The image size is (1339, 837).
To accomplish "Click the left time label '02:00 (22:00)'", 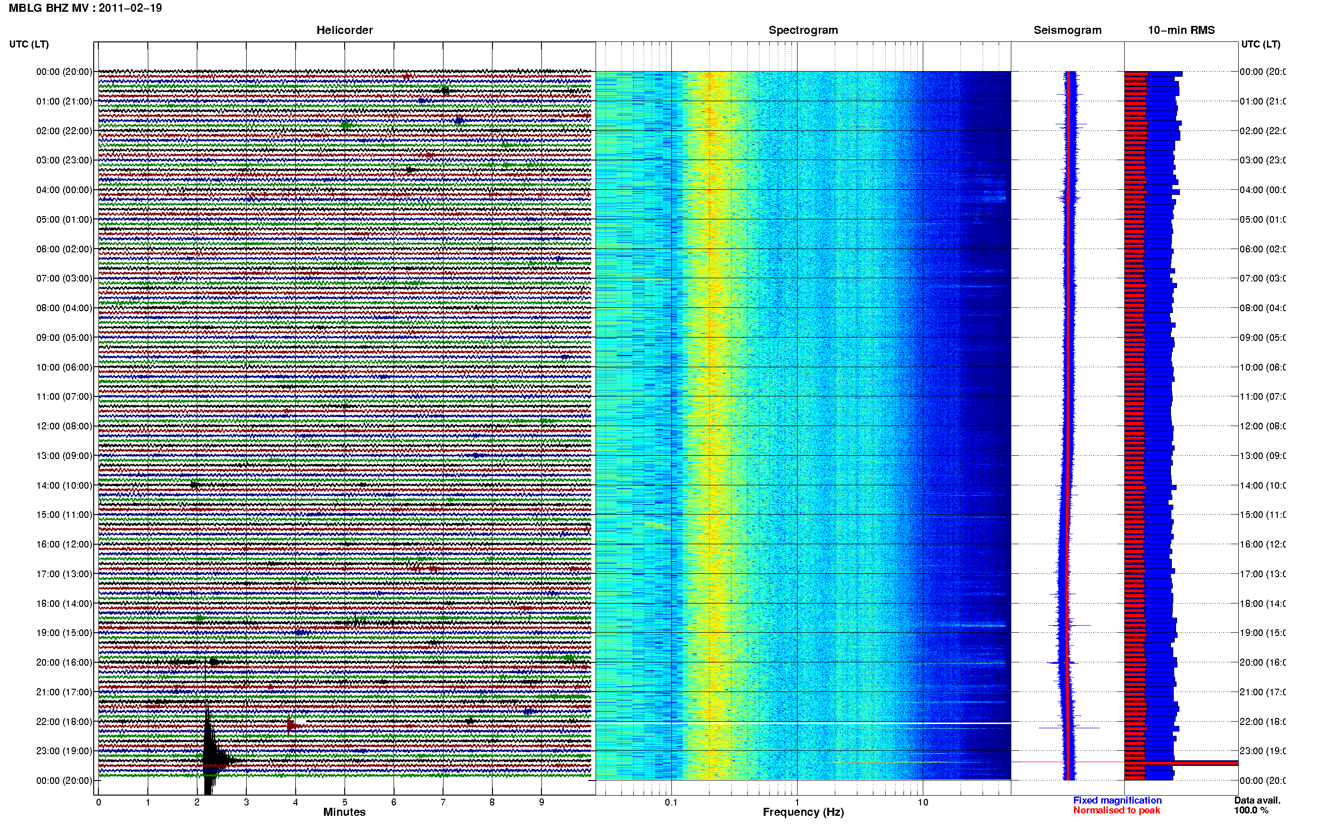I will 64,131.
